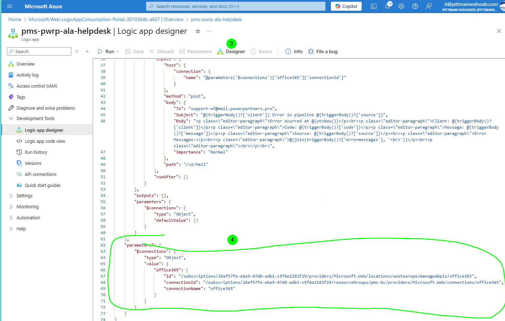Collapse the sidebar with the double chevron
This screenshot has width=505, height=321.
[87, 51]
